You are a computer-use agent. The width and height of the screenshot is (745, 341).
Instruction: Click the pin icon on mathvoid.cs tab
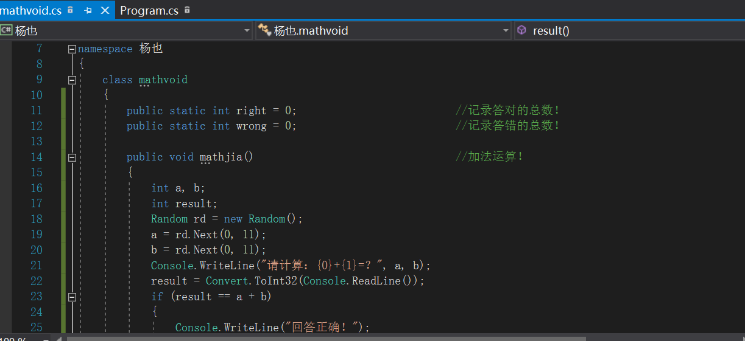[x=88, y=10]
